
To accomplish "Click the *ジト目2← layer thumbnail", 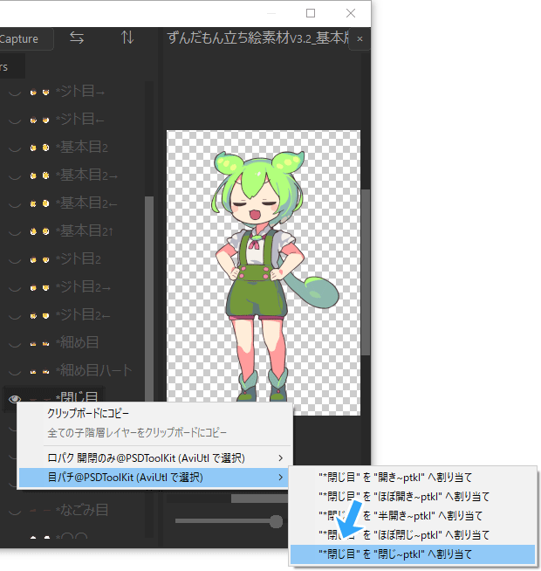I will pyautogui.click(x=39, y=315).
